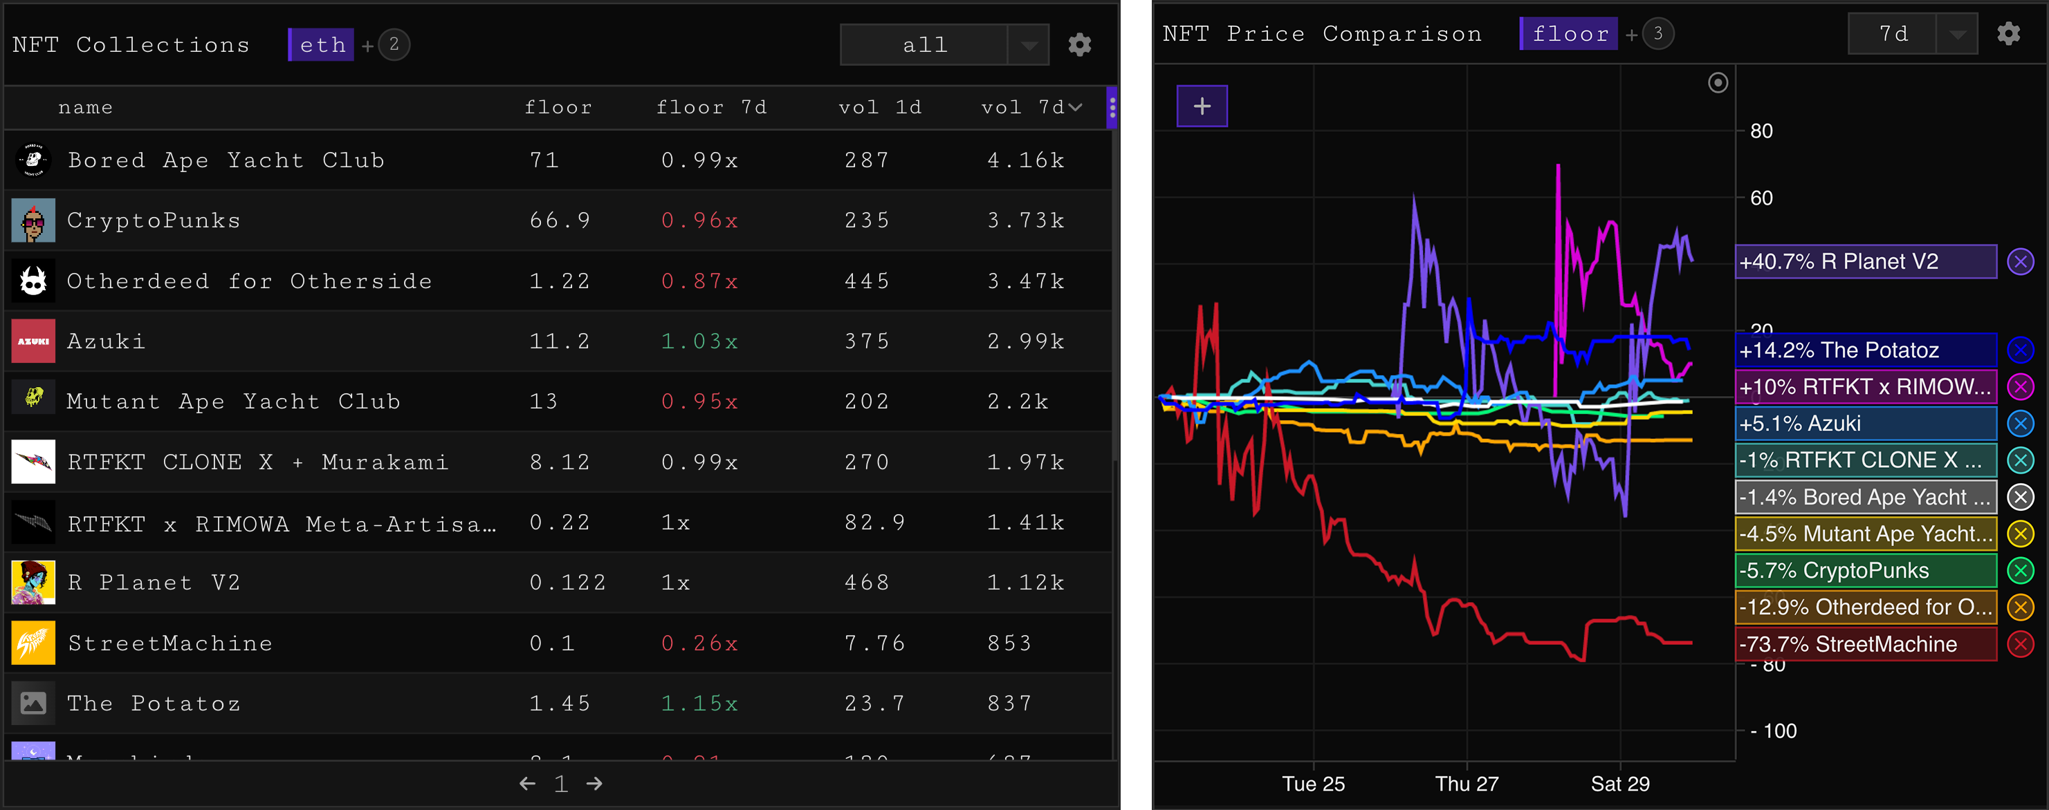Click the plus add-series button on chart

tap(1201, 106)
